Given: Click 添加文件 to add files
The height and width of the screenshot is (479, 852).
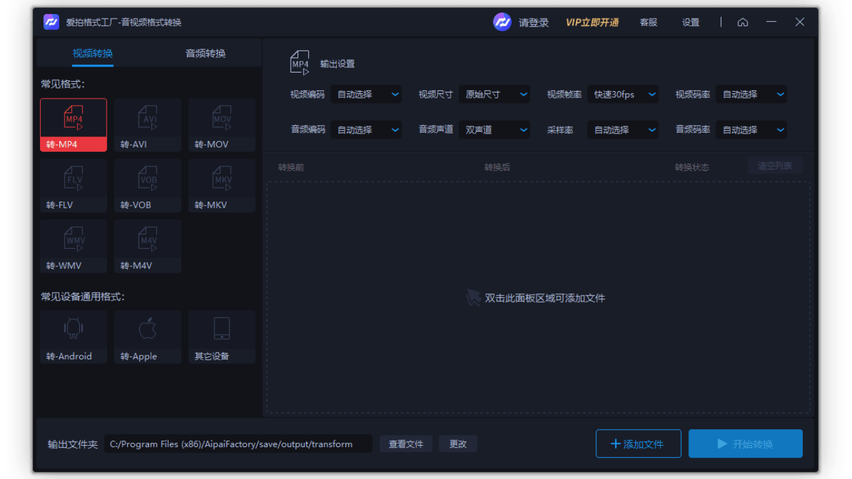Looking at the screenshot, I should click(x=638, y=443).
